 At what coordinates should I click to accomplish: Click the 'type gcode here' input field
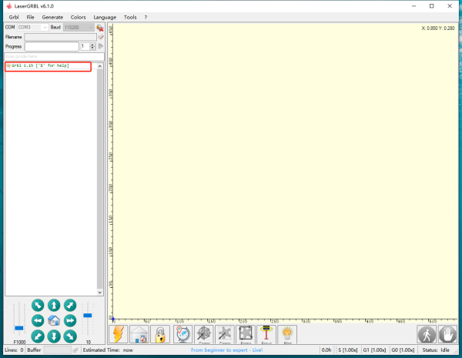coord(54,56)
